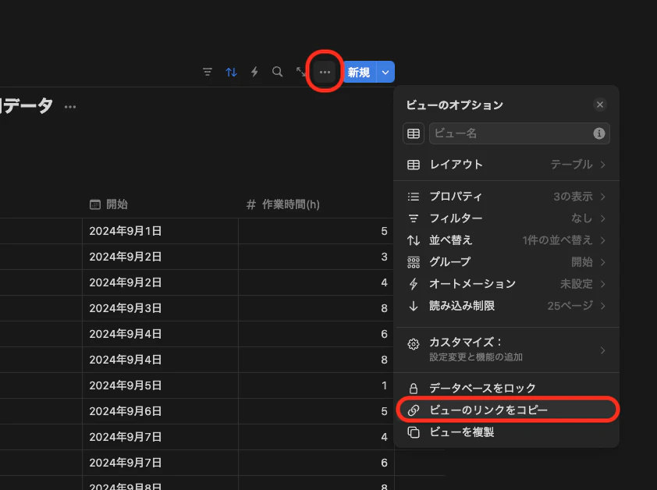
Task: Click the lock icon beside データベースをロック
Action: click(413, 387)
